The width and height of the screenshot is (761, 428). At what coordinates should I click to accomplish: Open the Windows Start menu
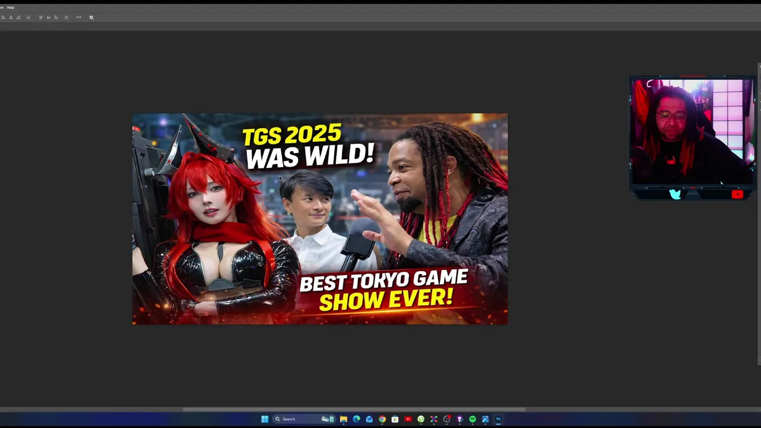pos(265,419)
